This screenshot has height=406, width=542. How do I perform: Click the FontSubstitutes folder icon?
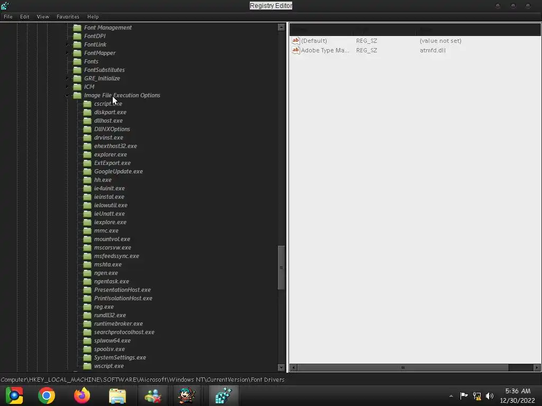[x=77, y=70]
